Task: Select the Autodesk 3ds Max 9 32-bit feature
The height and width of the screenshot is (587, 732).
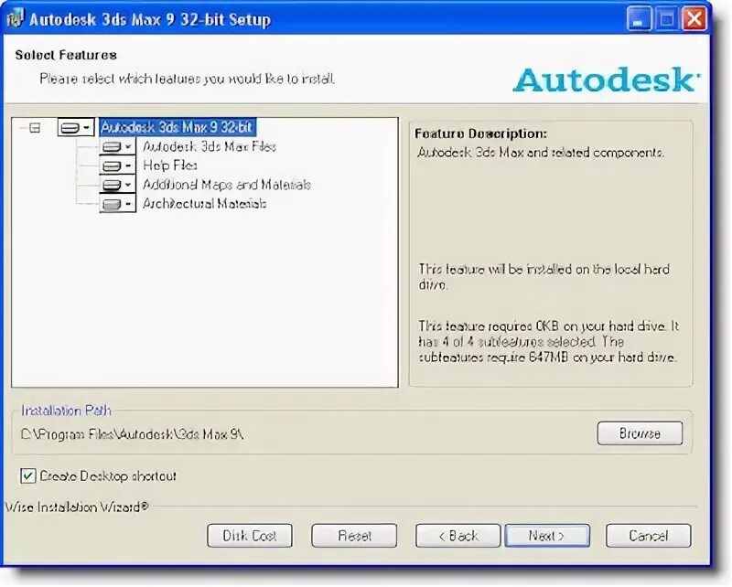Action: tap(177, 127)
